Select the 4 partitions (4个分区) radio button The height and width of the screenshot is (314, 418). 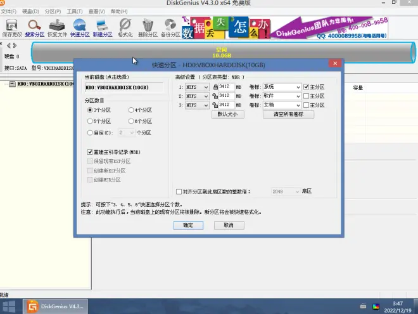(131, 110)
